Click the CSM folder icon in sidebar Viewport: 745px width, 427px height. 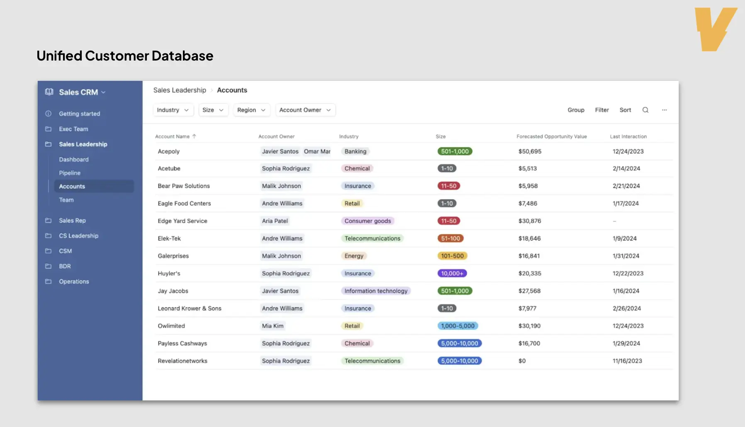[x=48, y=251]
